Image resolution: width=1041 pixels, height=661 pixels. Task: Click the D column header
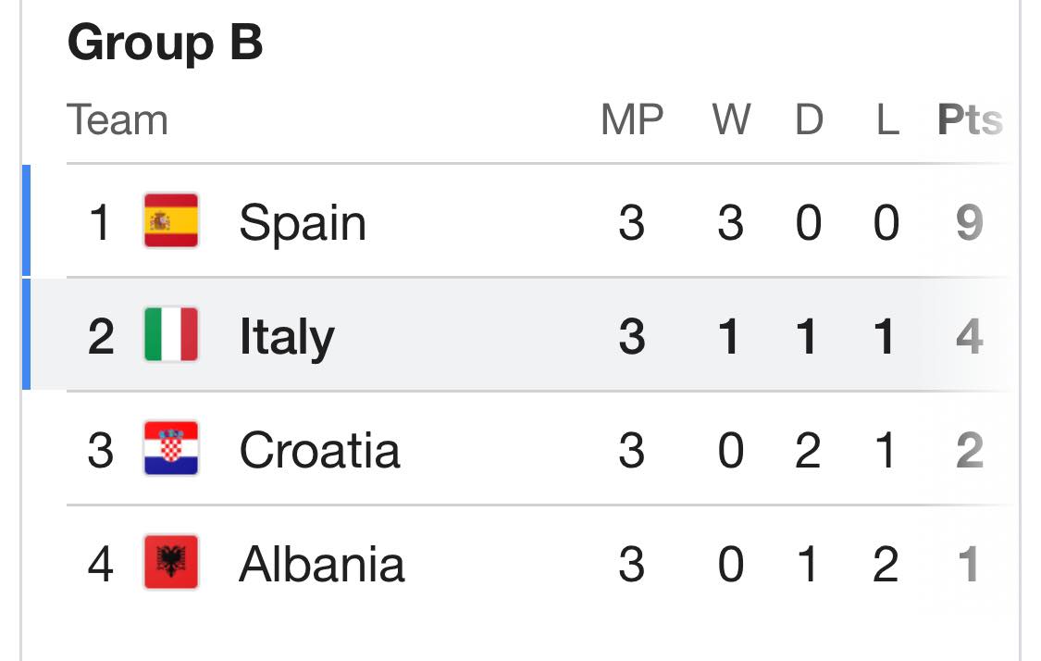click(x=809, y=120)
